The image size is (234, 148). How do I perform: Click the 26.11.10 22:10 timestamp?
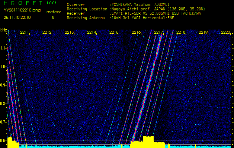click(x=17, y=17)
